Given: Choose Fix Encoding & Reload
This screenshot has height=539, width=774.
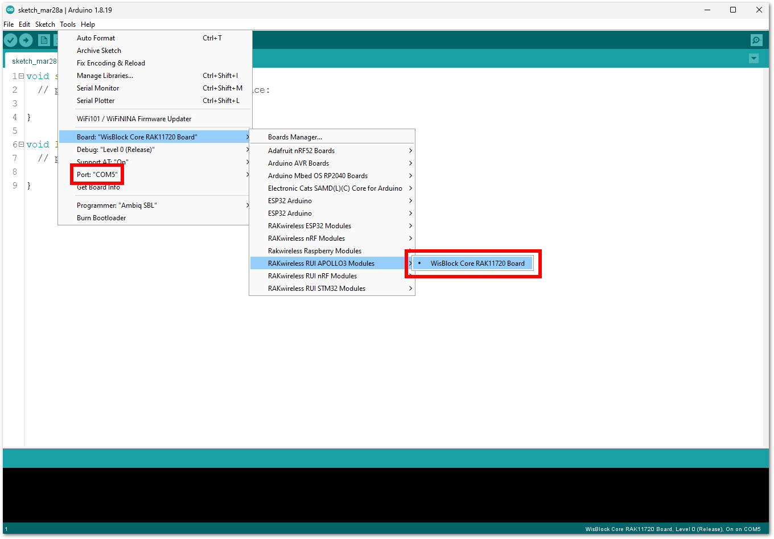Looking at the screenshot, I should (155, 63).
